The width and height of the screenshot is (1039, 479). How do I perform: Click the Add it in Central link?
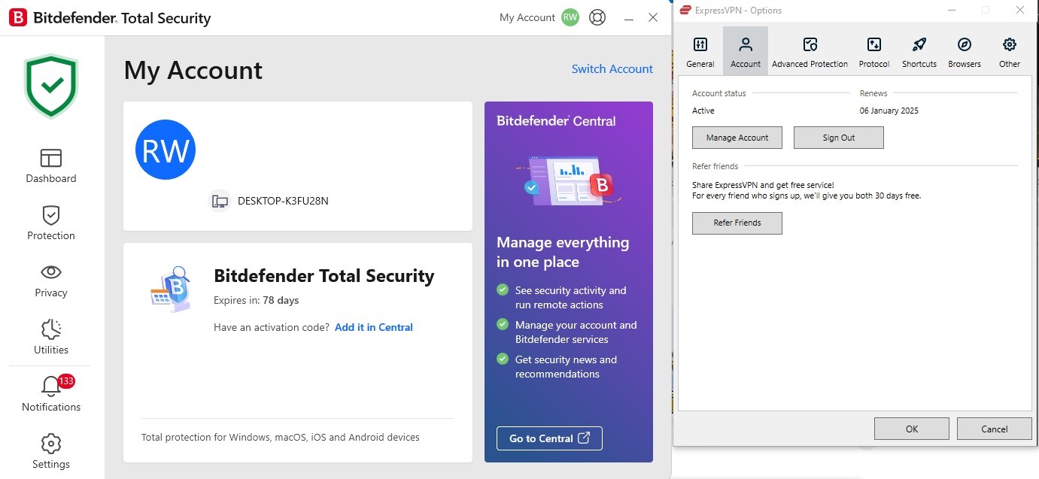(374, 327)
